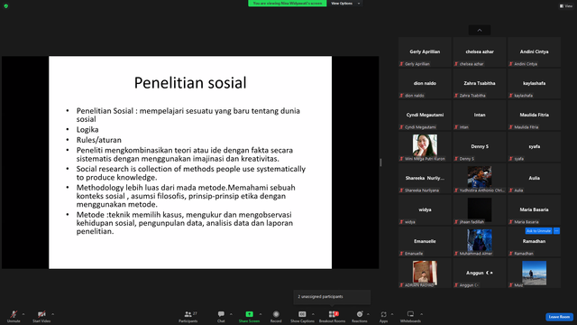Select the syafa participant tile

pyautogui.click(x=534, y=146)
